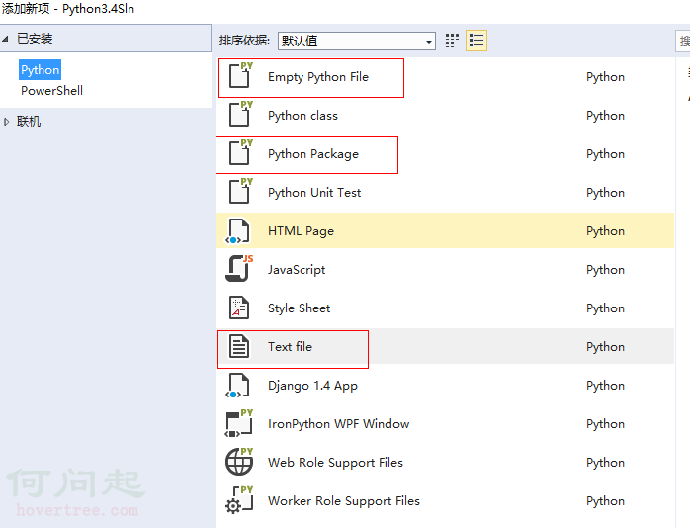The image size is (690, 528).
Task: Open the sort-by 默认值 dropdown
Action: (357, 41)
